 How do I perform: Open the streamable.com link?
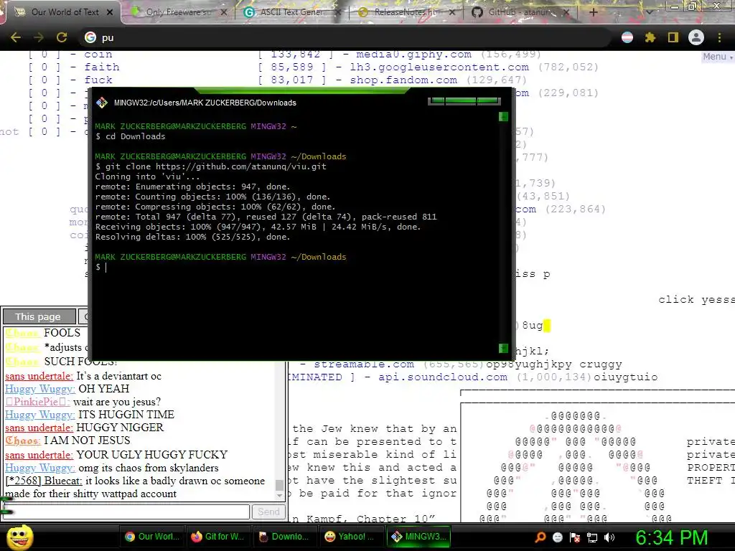(364, 364)
